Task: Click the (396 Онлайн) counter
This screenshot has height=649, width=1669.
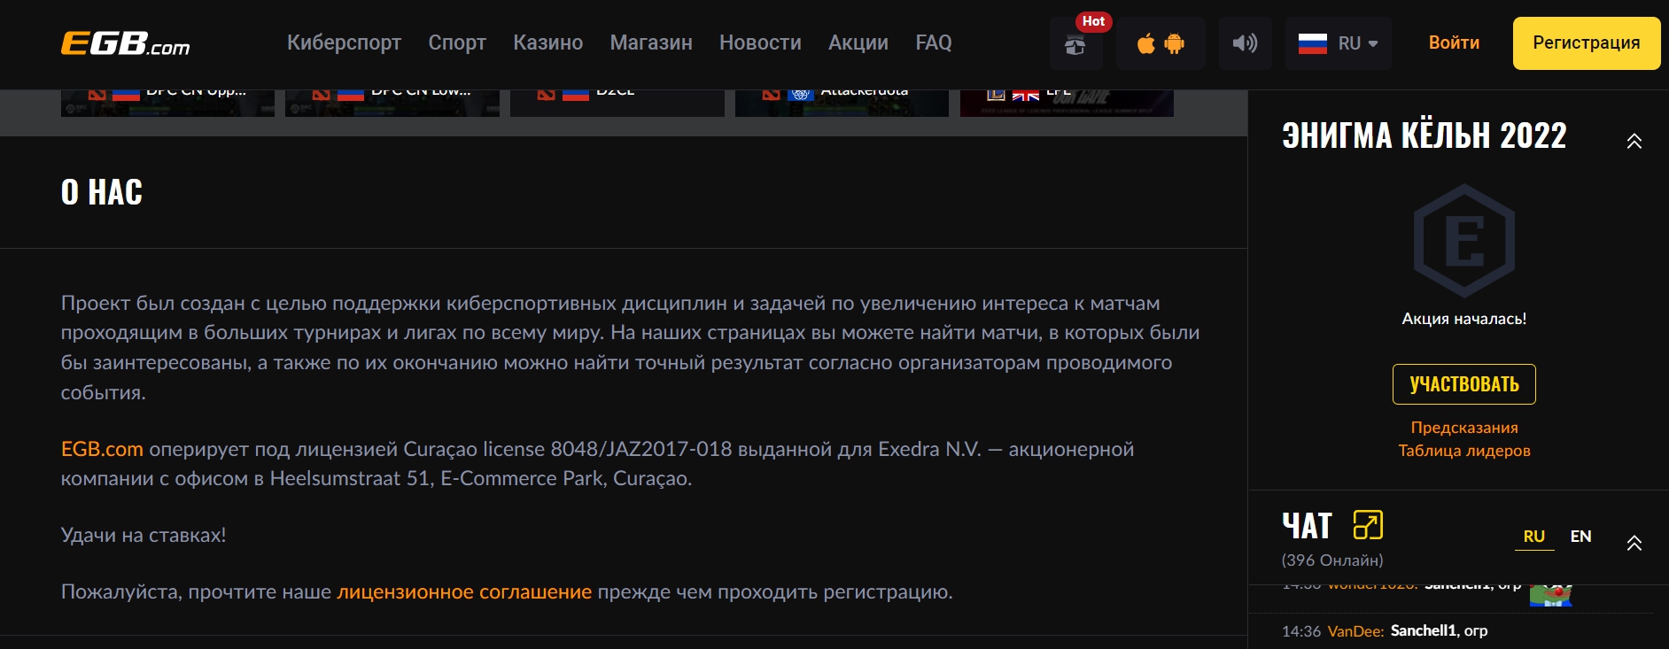Action: coord(1332,560)
